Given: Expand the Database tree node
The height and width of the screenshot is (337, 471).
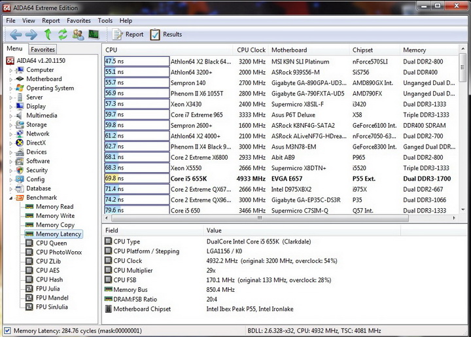Looking at the screenshot, I should pyautogui.click(x=11, y=189).
